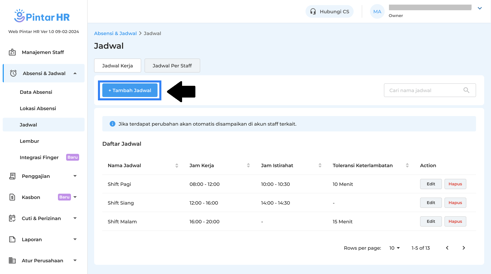Screen dimensions: 491x274
Task: Open the rows per page dropdown
Action: [x=394, y=248]
